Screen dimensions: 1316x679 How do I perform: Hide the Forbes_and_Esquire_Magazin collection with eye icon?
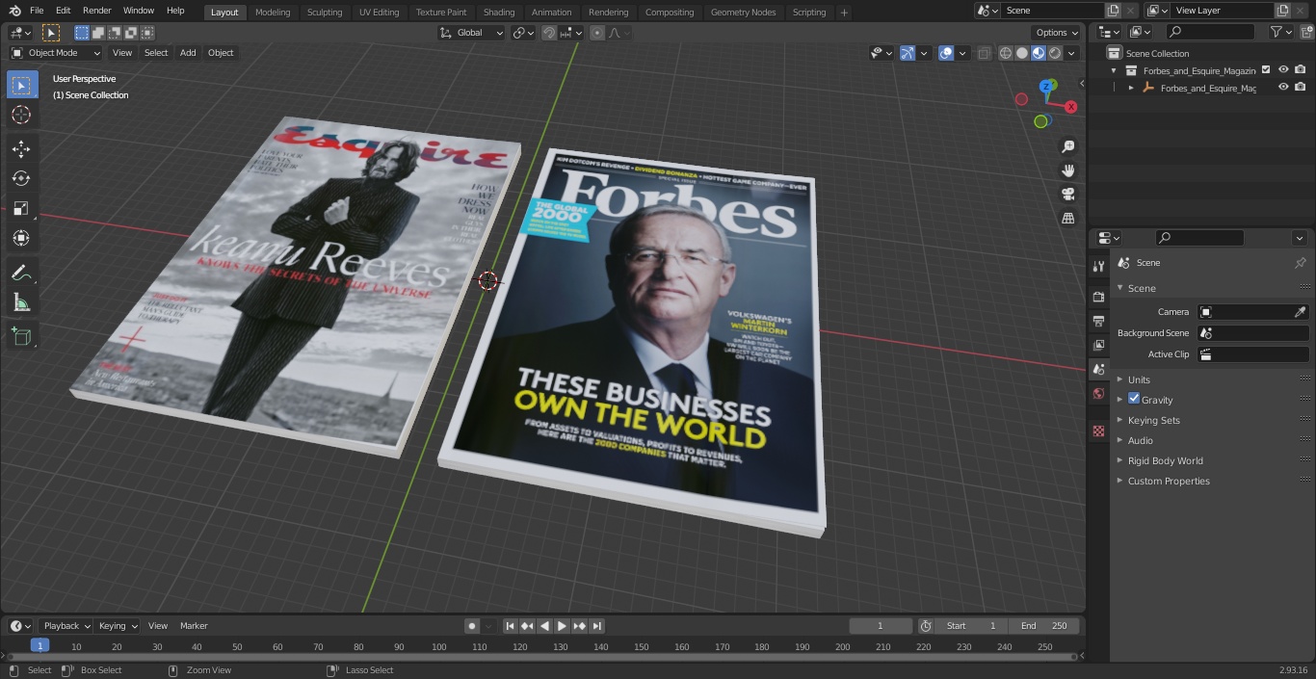(x=1283, y=70)
